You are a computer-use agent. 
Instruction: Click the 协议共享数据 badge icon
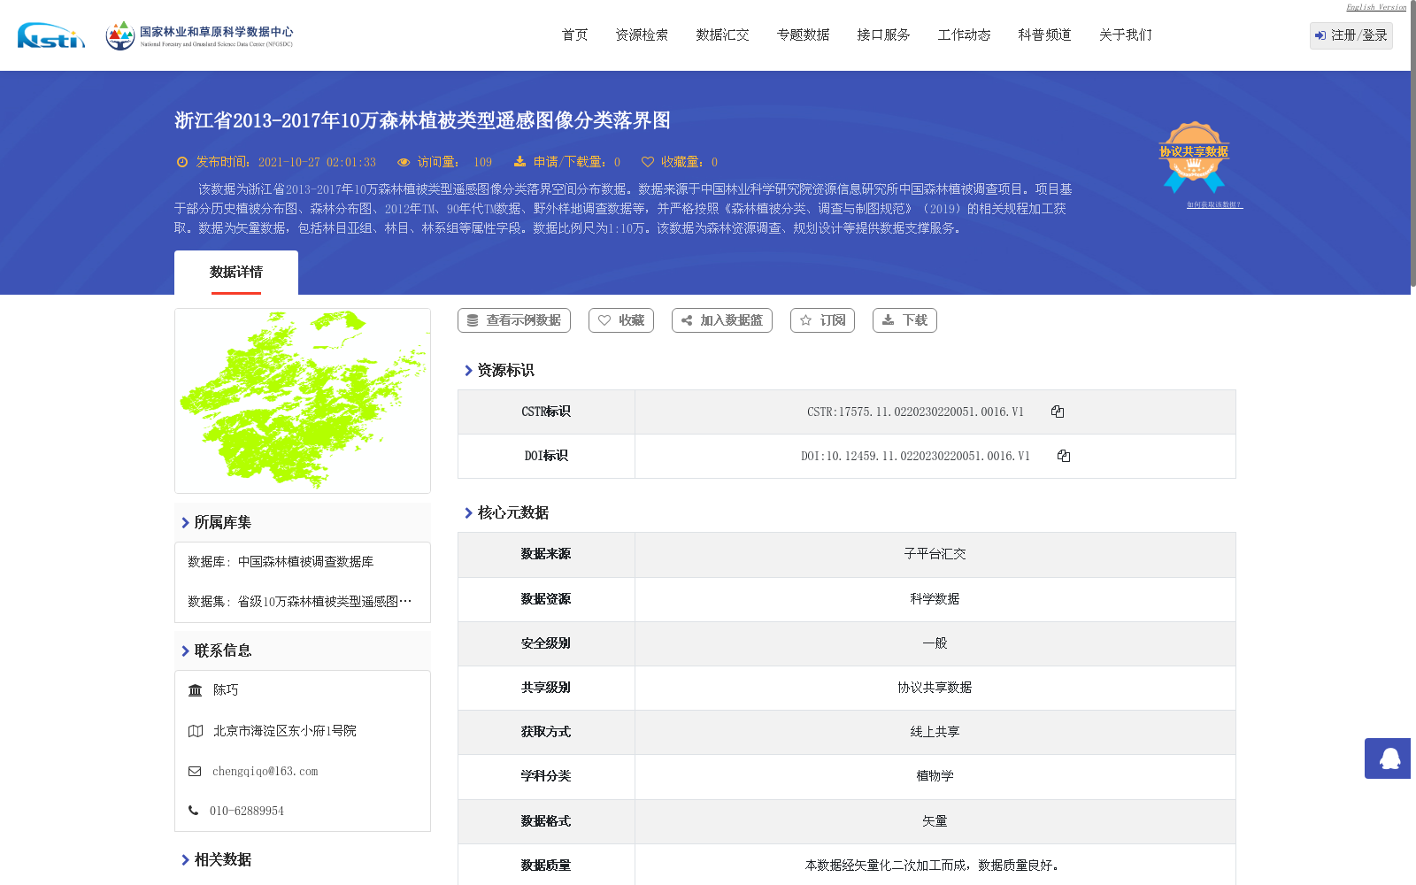click(1194, 157)
